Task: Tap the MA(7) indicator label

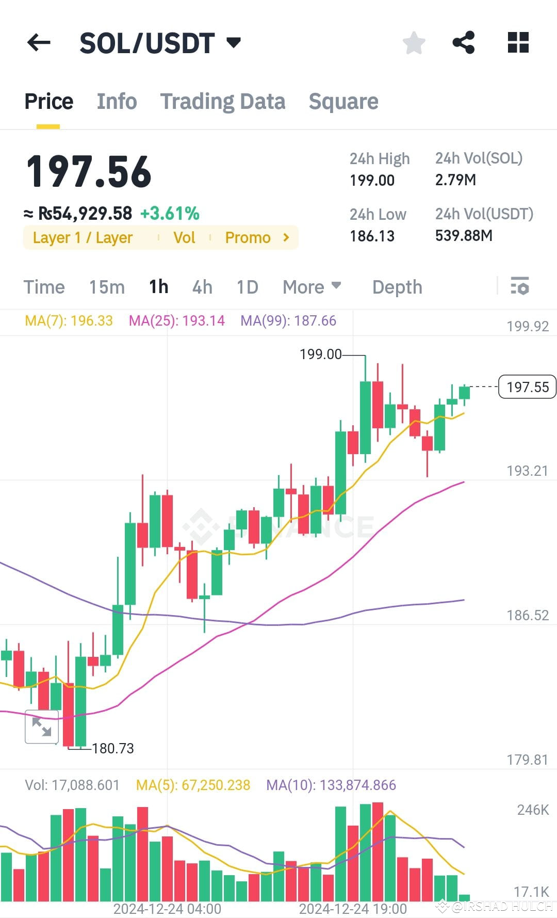Action: click(68, 321)
